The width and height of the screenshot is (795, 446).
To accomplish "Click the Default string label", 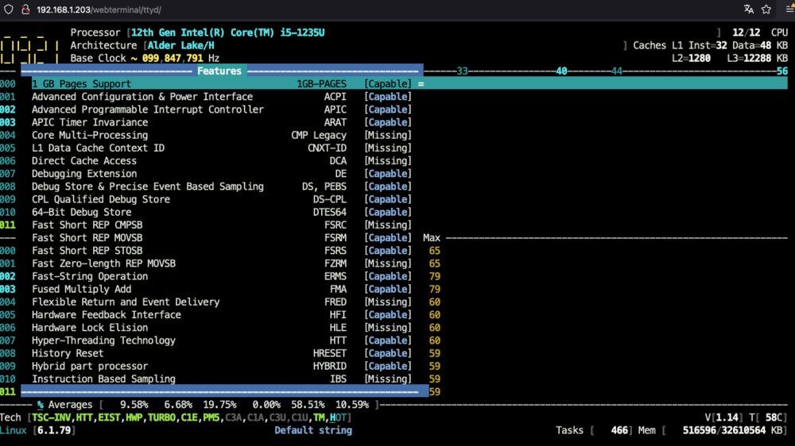I will tap(313, 430).
